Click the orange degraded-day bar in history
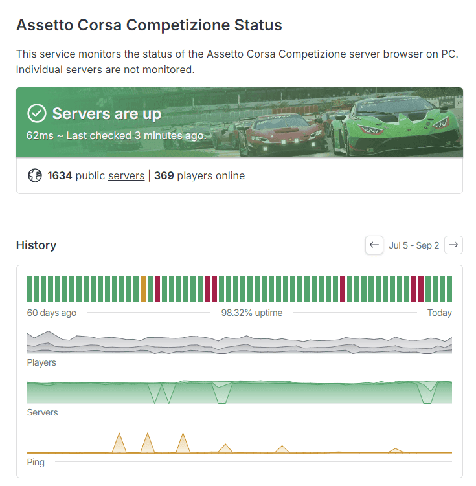This screenshot has height=486, width=476. click(143, 288)
